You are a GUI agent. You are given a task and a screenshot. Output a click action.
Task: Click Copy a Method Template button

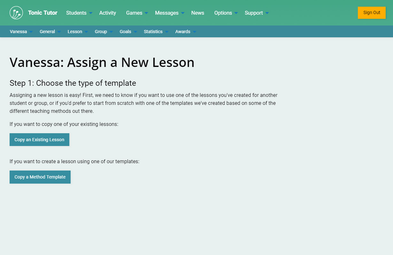click(40, 177)
